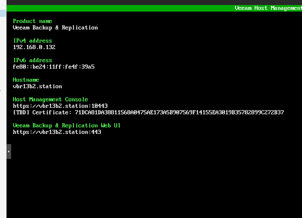Screen dimensions: 302x218
Task: Open the Web UI URL on port 443
Action: tap(57, 132)
